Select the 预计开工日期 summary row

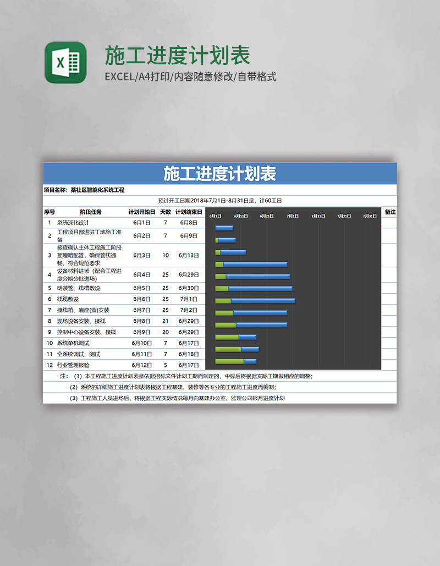coord(219,200)
